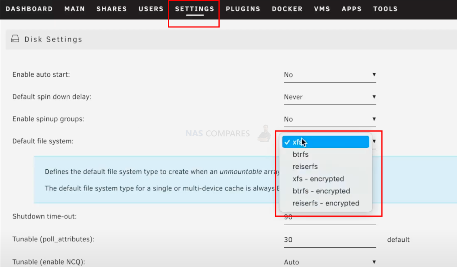Go to the TOOLS section
Image resolution: width=457 pixels, height=267 pixels.
click(385, 9)
